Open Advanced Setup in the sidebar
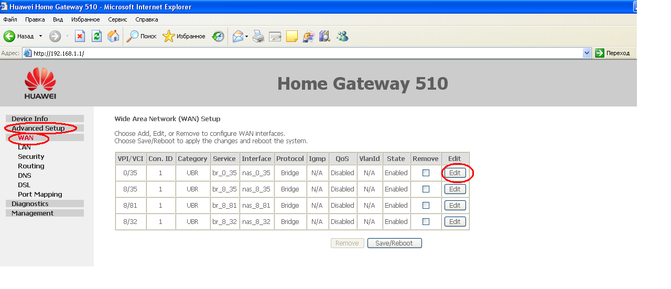This screenshot has width=671, height=289. tap(38, 128)
